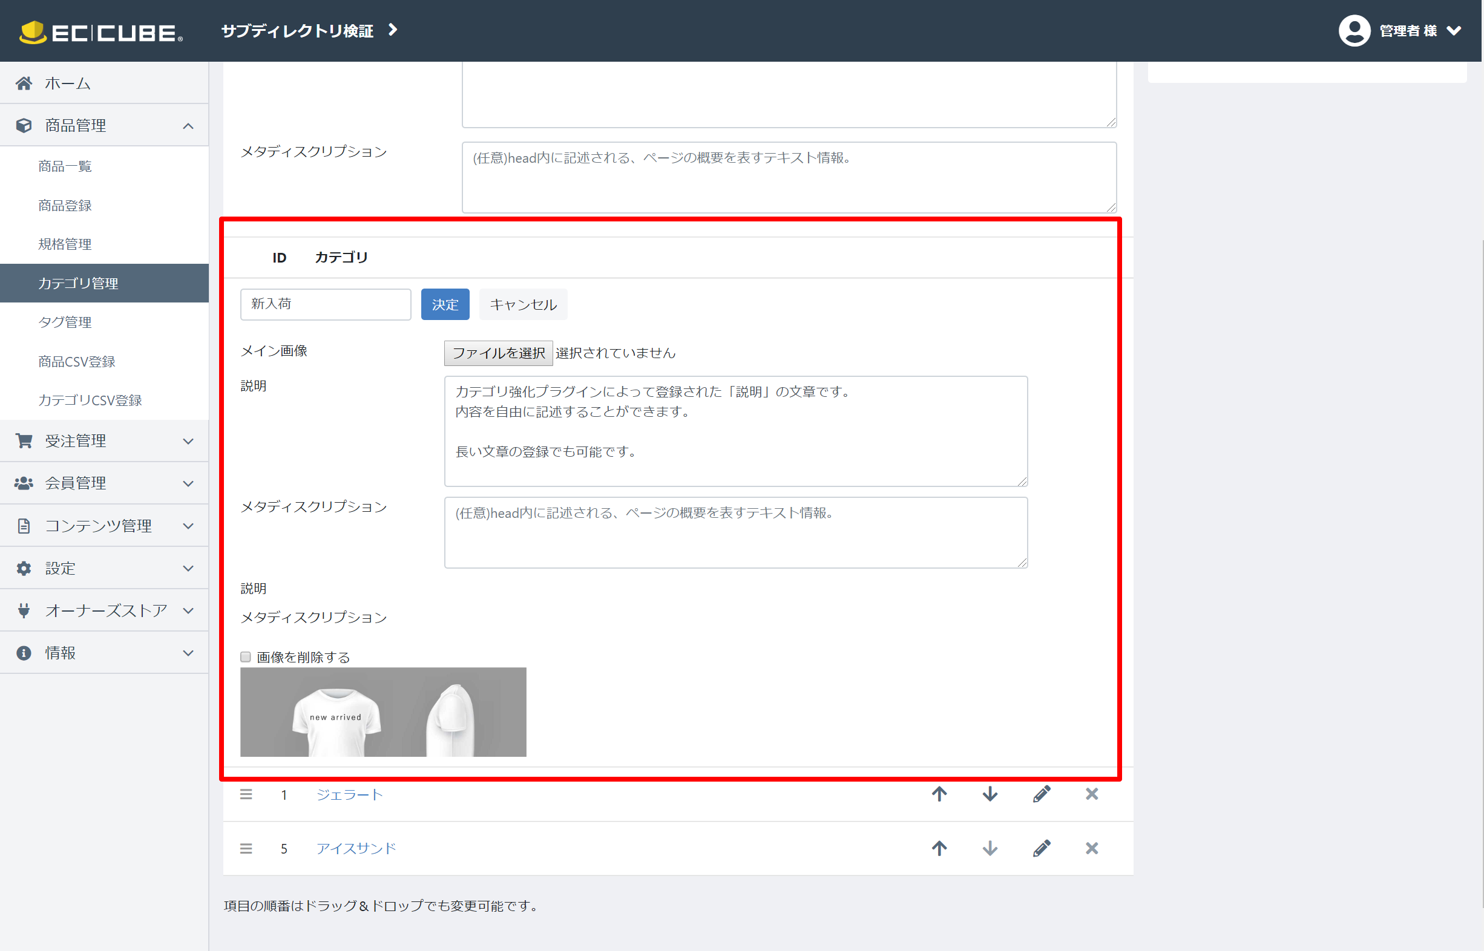Click drag handle icon for ジェラート row
The width and height of the screenshot is (1484, 951).
246,794
